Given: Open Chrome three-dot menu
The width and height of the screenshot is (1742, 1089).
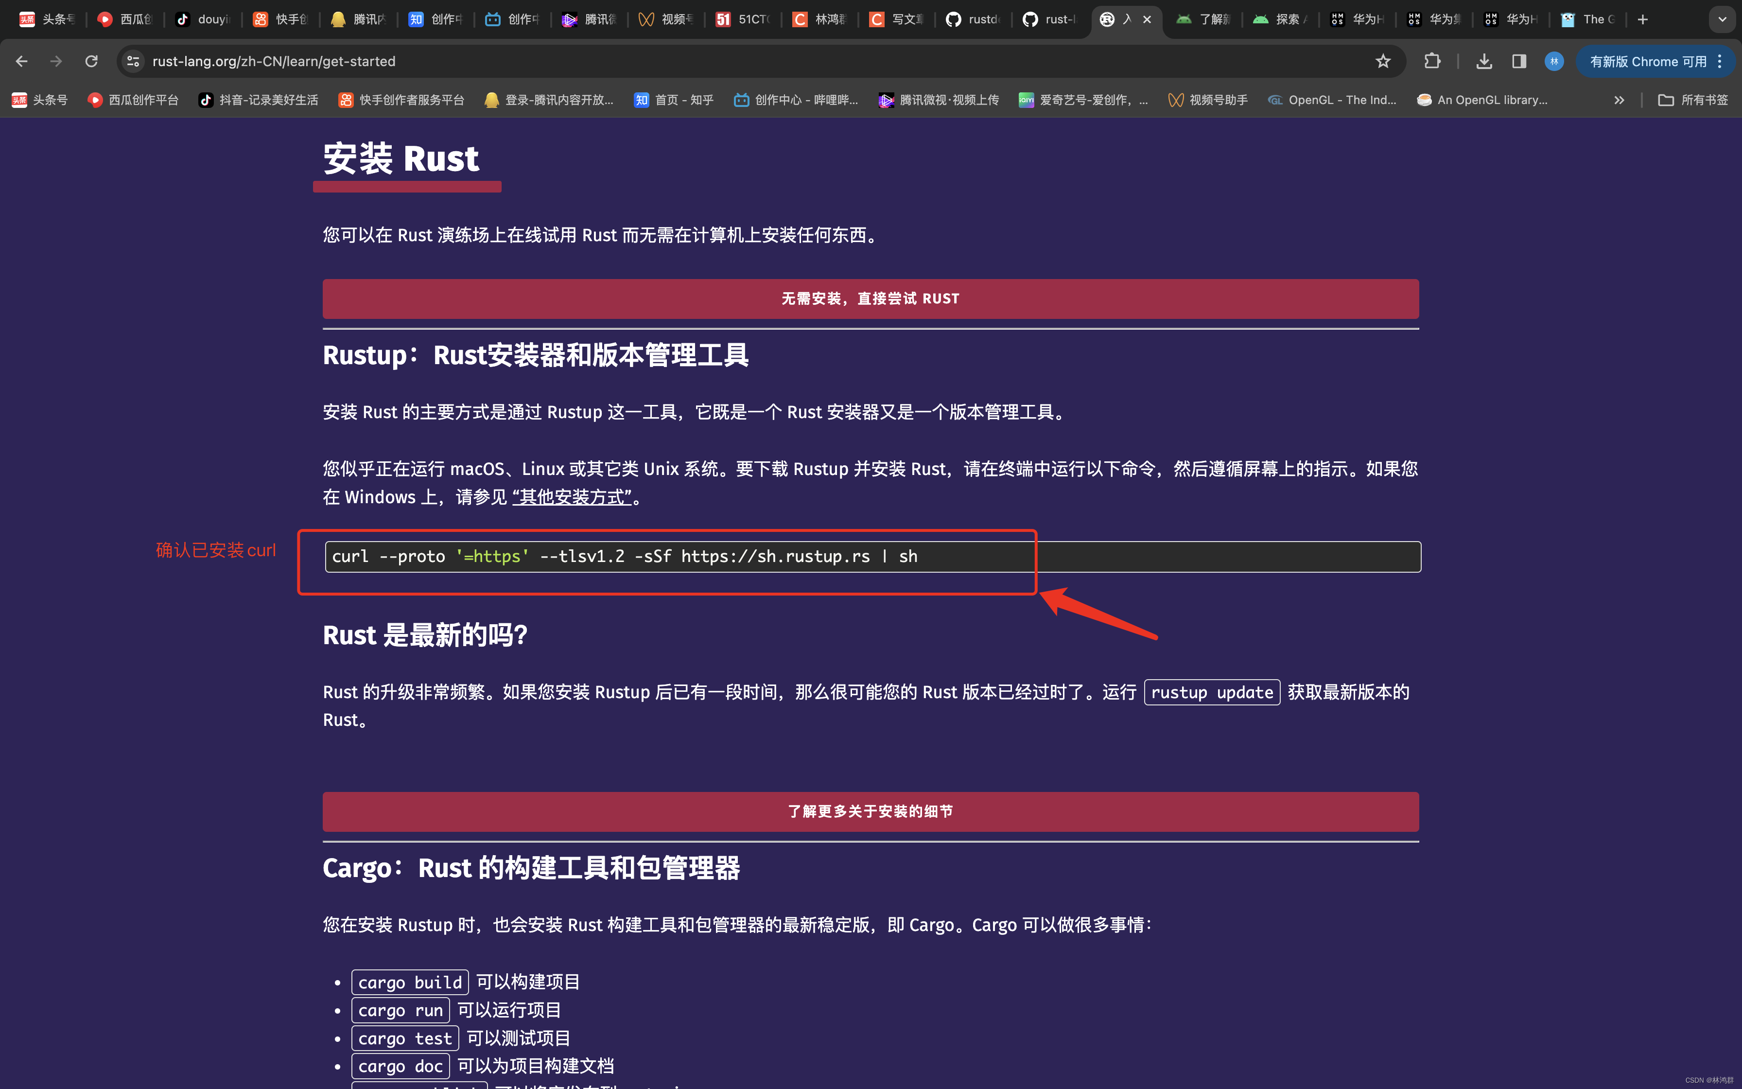Looking at the screenshot, I should pyautogui.click(x=1721, y=61).
